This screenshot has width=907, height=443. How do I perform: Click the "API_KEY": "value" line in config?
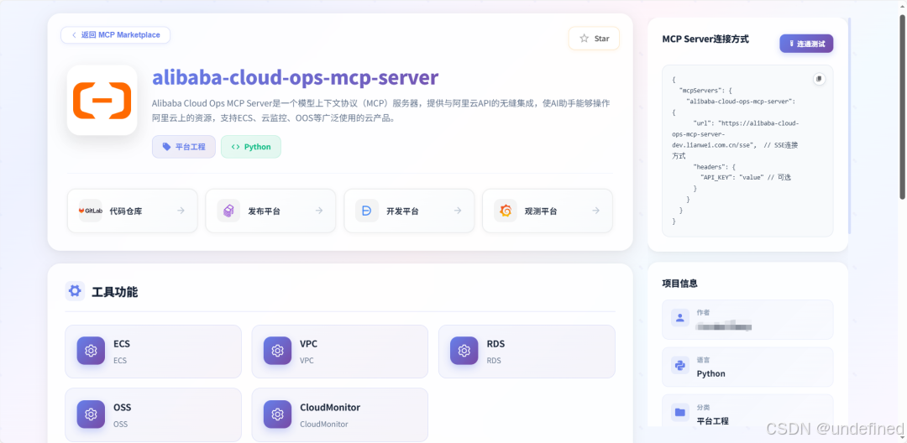coord(746,177)
